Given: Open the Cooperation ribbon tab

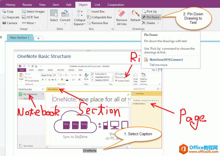Looking at the screenshot, I should 116,5.
